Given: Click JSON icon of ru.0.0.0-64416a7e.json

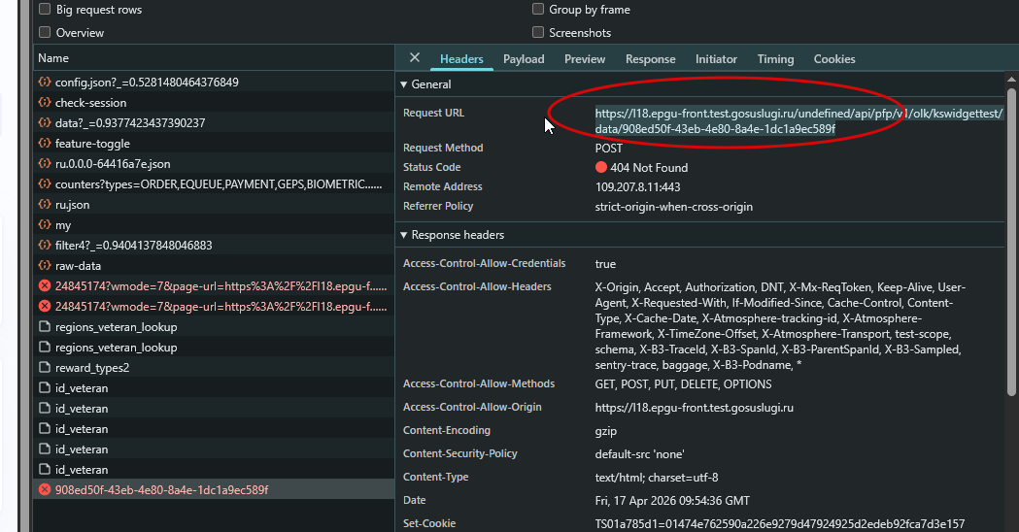Looking at the screenshot, I should 44,163.
